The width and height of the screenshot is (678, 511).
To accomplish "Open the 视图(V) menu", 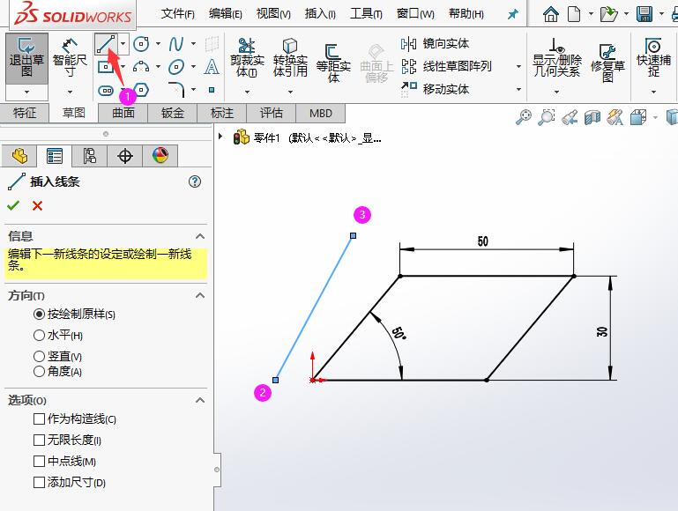I will coord(273,14).
